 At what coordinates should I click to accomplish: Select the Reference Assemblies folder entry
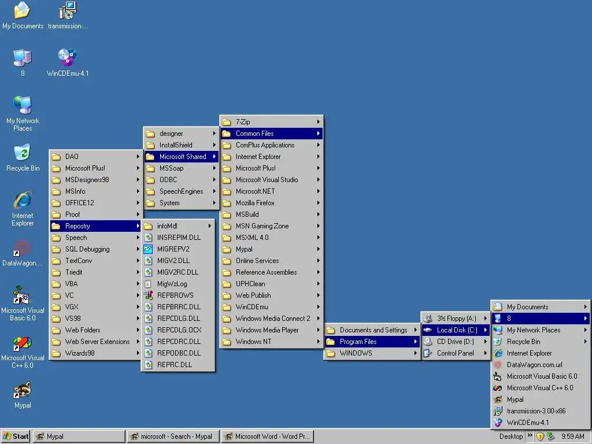tap(271, 272)
